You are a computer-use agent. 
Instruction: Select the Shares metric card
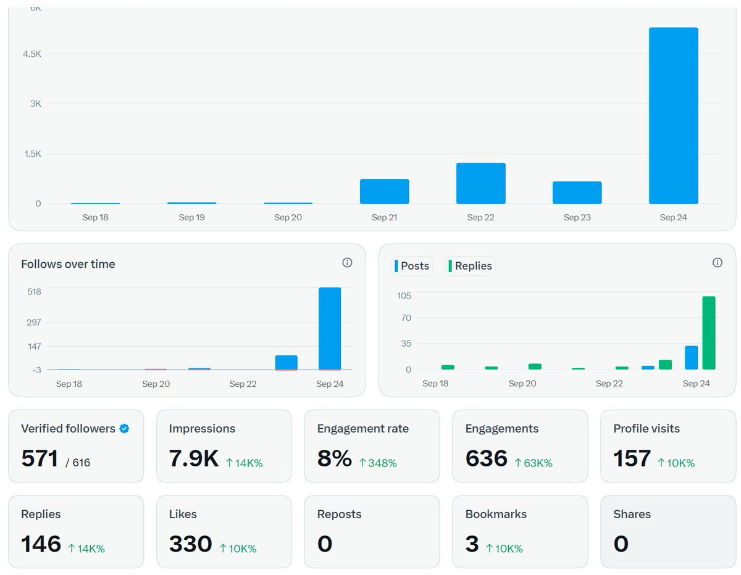coord(668,532)
